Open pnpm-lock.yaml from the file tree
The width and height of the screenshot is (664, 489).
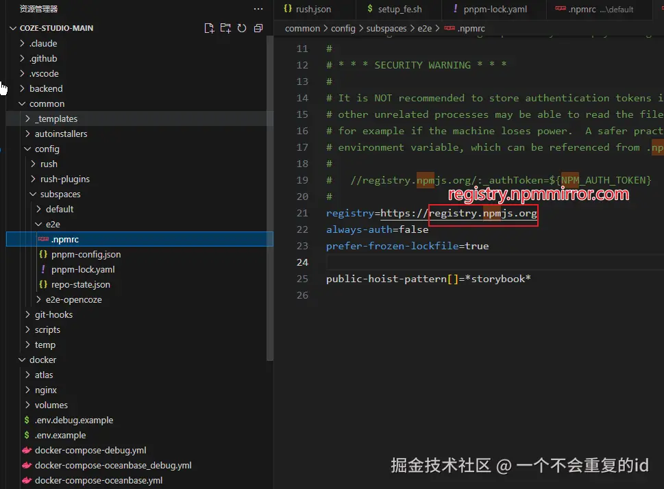[83, 269]
